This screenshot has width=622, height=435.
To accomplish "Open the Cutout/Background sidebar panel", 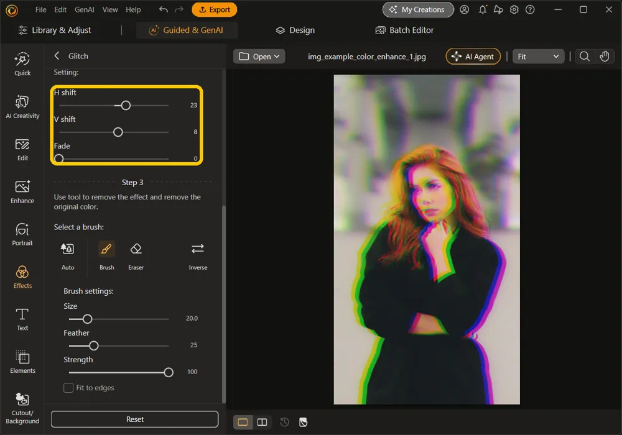I will [22, 408].
